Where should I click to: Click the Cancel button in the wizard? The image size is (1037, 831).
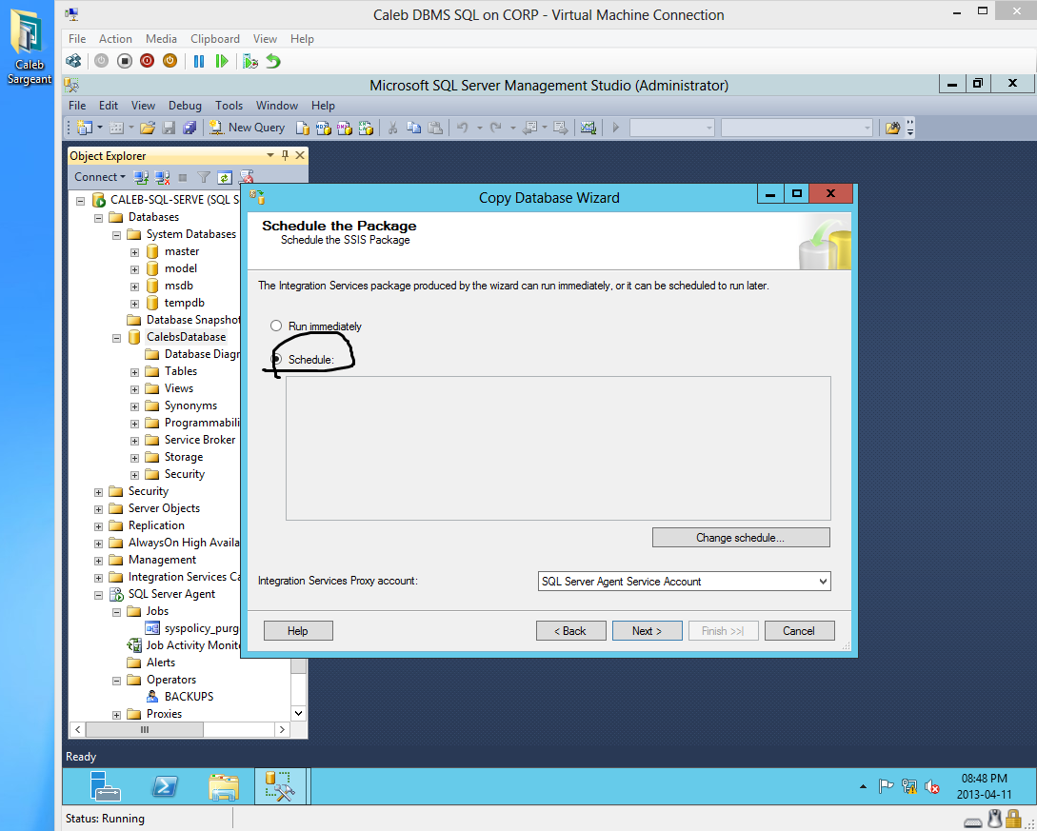(799, 631)
